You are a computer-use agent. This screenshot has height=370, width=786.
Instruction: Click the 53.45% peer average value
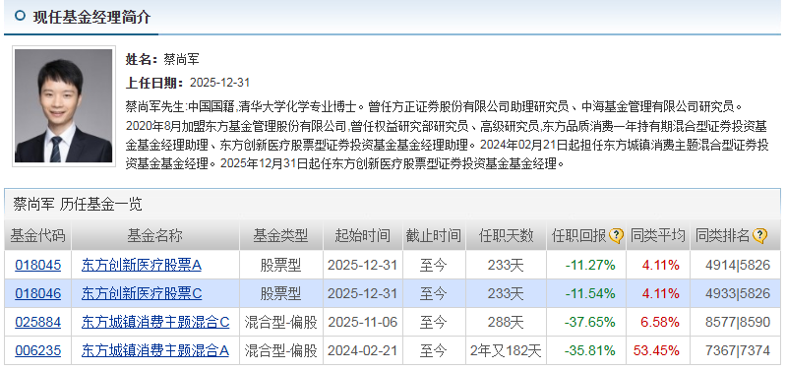[x=656, y=351]
